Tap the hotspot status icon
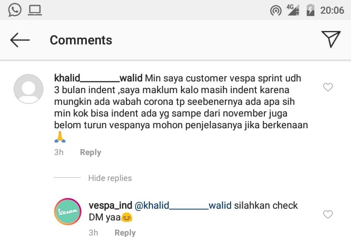351x237 pixels. point(275,10)
